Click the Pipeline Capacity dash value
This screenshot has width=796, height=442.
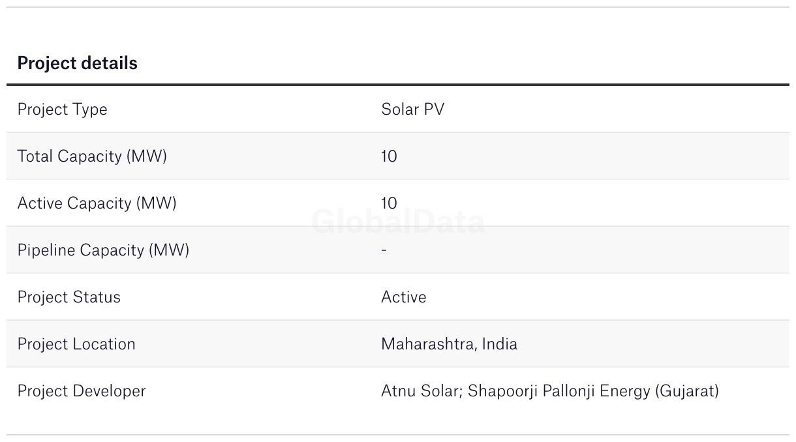[384, 250]
